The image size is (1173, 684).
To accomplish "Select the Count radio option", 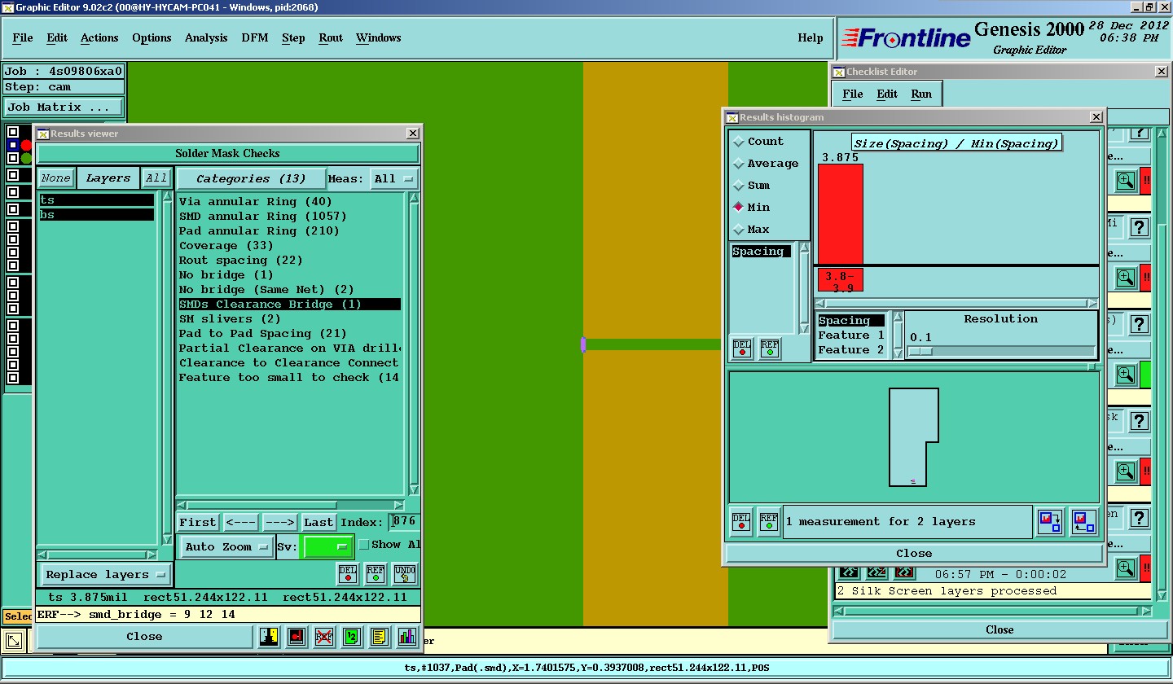I will coord(759,142).
